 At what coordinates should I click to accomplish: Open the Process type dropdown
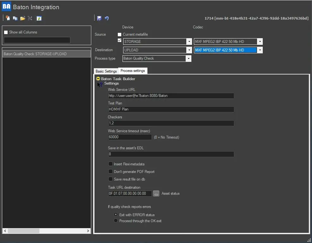[189, 58]
